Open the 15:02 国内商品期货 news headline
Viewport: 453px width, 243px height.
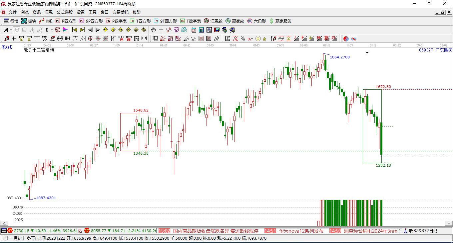click(x=209, y=231)
